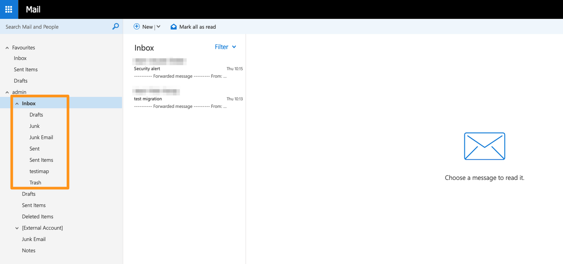Open the New dropdown arrow
Screen dimensions: 563x264
[x=158, y=27]
